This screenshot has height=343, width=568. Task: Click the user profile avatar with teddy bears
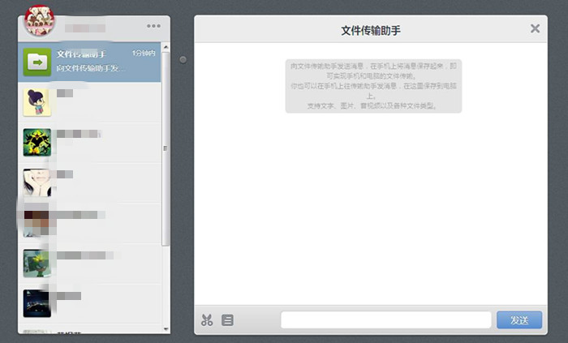click(x=40, y=20)
